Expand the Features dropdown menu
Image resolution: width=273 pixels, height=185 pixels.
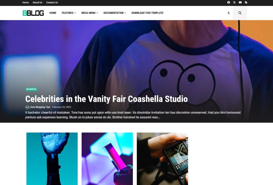click(x=69, y=13)
